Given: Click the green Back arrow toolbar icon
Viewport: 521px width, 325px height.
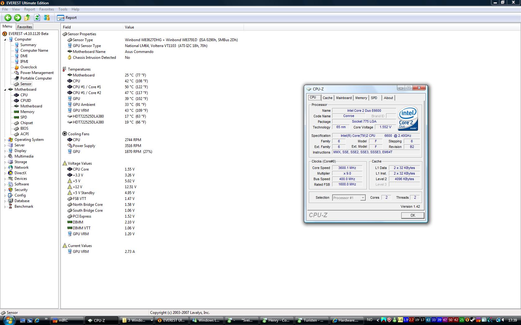Looking at the screenshot, I should point(8,18).
